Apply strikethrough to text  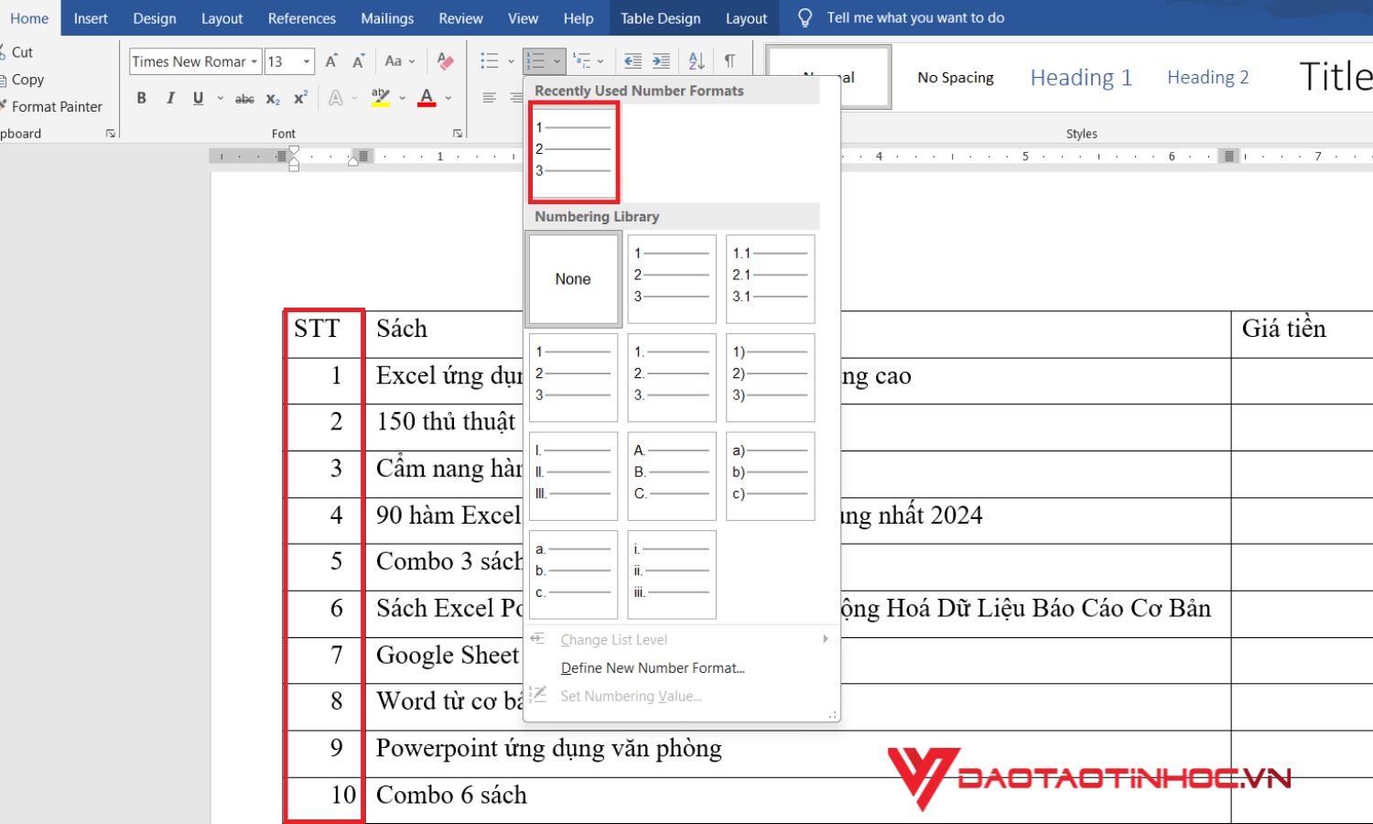pyautogui.click(x=244, y=97)
